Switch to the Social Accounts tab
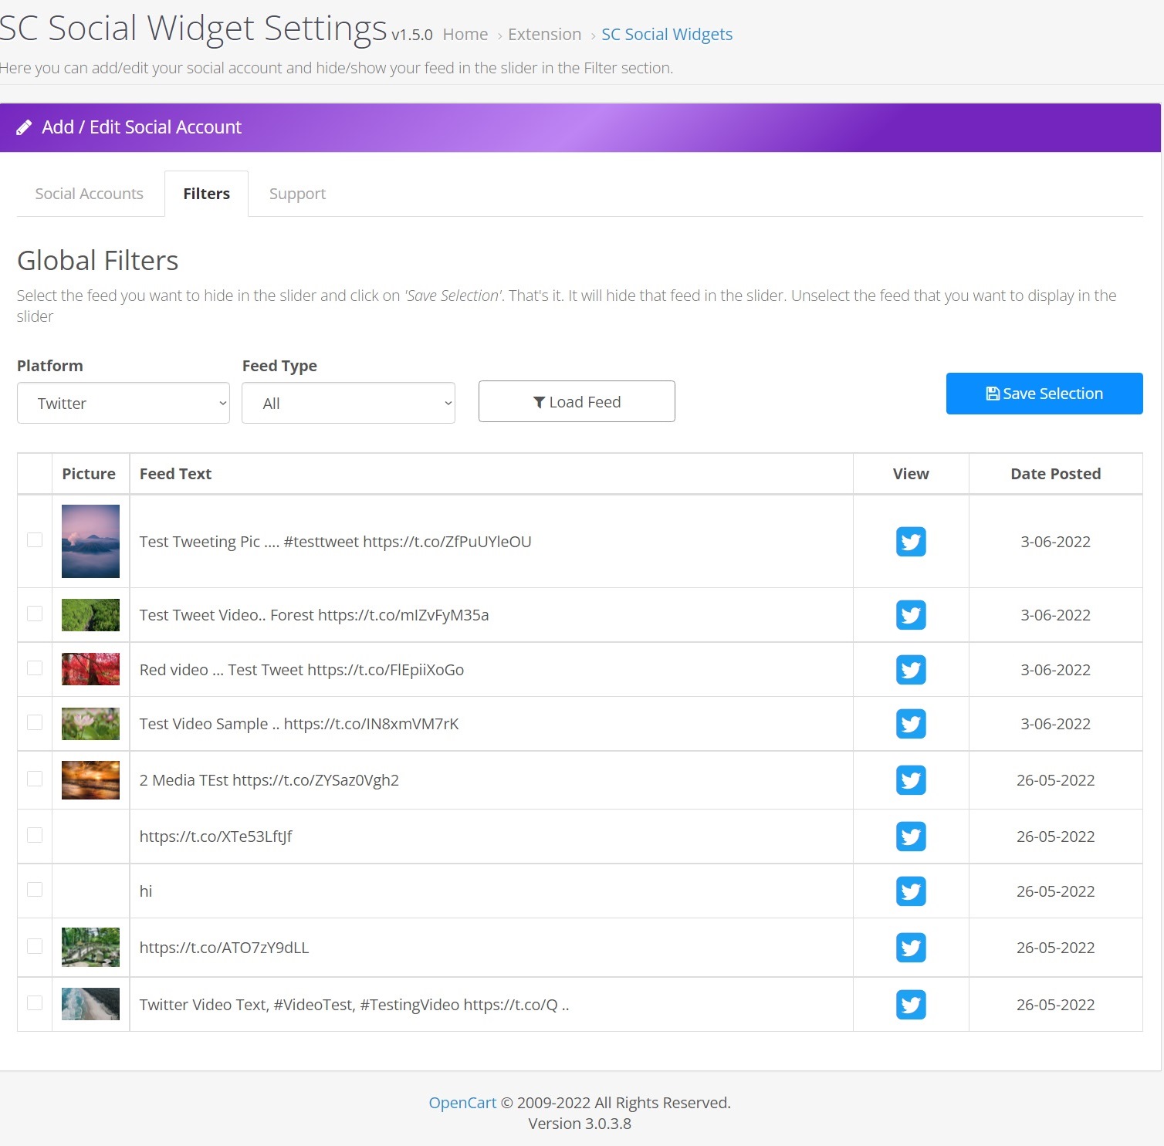This screenshot has width=1164, height=1146. point(90,194)
